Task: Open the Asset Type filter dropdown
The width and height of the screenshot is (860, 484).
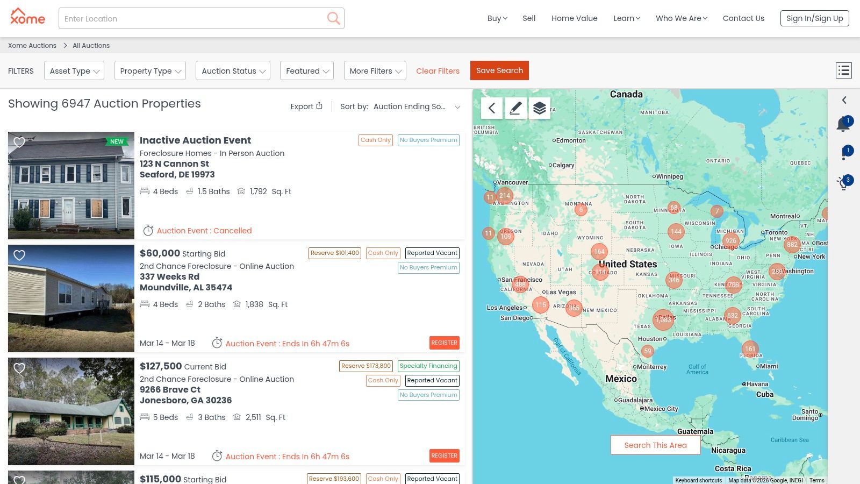Action: 74,70
